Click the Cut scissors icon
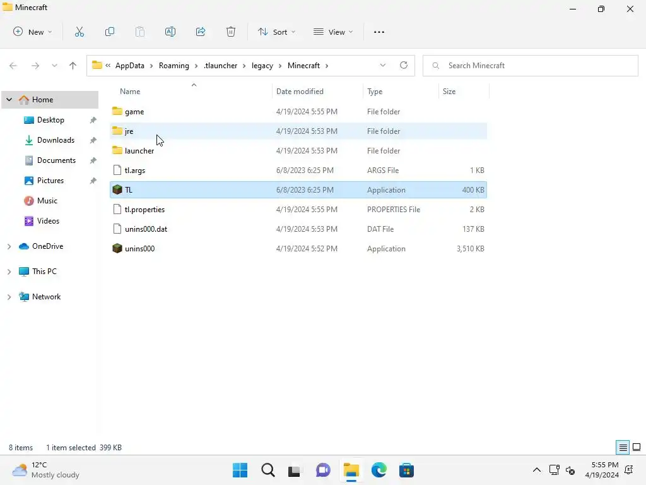Image resolution: width=646 pixels, height=485 pixels. (79, 32)
